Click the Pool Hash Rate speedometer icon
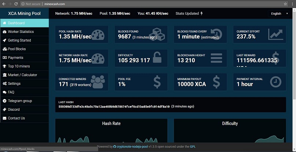The image size is (296, 152). coord(98,34)
